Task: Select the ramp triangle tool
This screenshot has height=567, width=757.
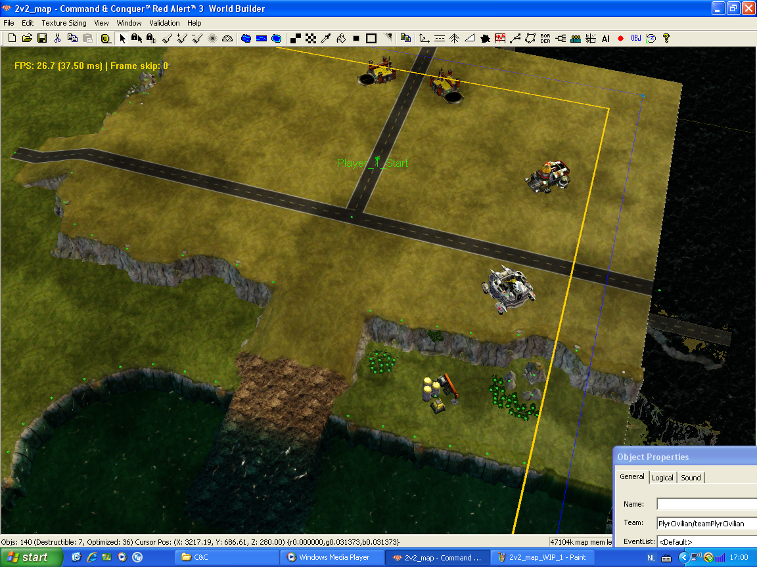Action: [469, 38]
